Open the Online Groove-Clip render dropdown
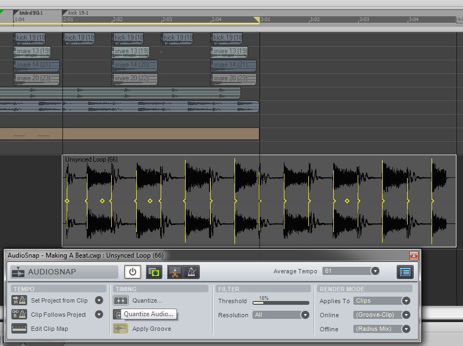The width and height of the screenshot is (463, 346). click(x=405, y=315)
